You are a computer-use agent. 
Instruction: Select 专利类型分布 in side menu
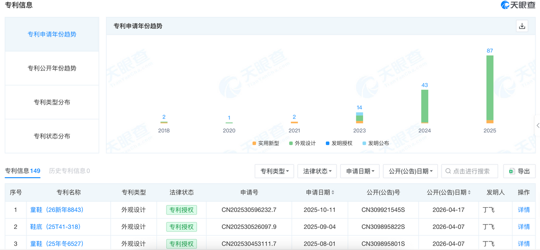[52, 102]
